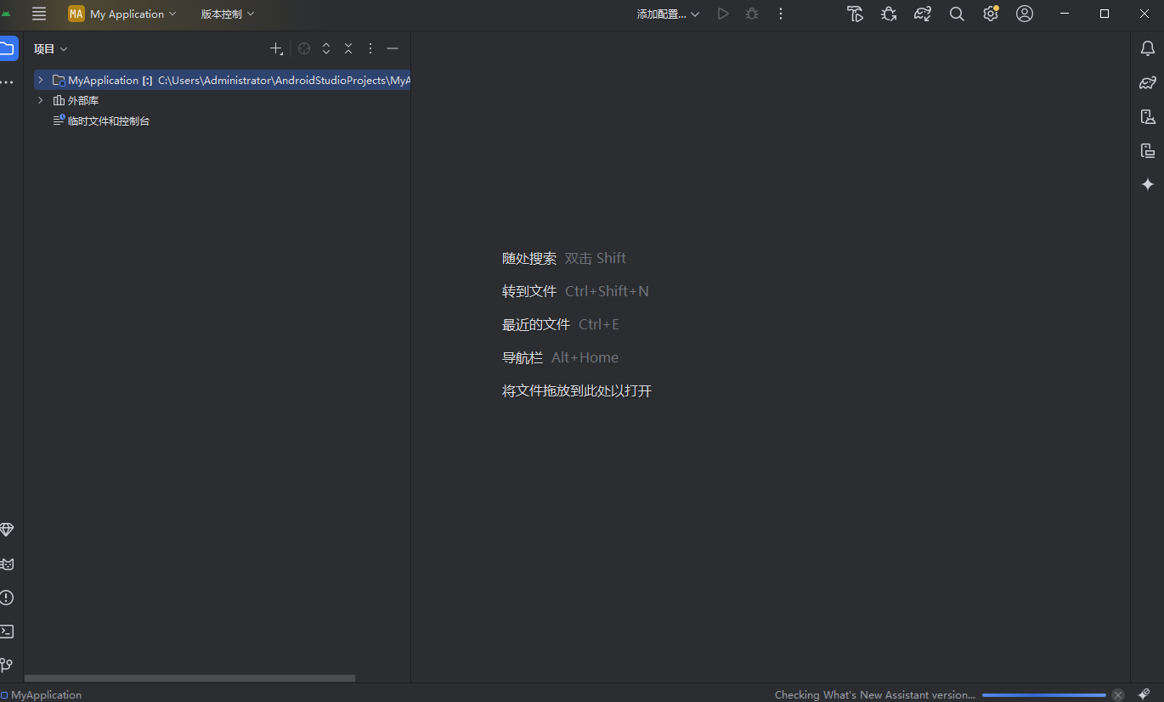This screenshot has height=702, width=1164.
Task: Click the My Application project name button
Action: [123, 14]
